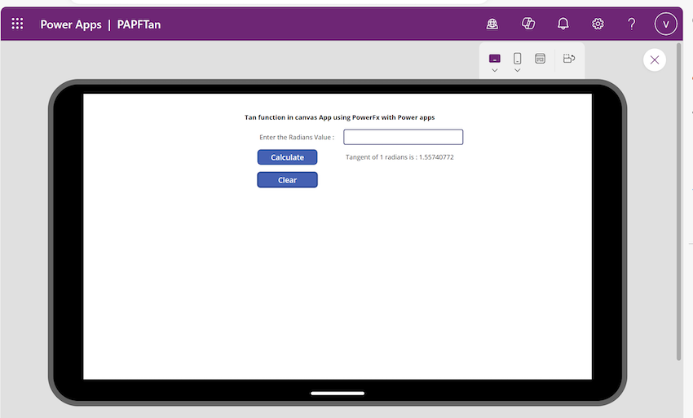Click the tablet home bar indicator
693x418 pixels.
click(338, 394)
